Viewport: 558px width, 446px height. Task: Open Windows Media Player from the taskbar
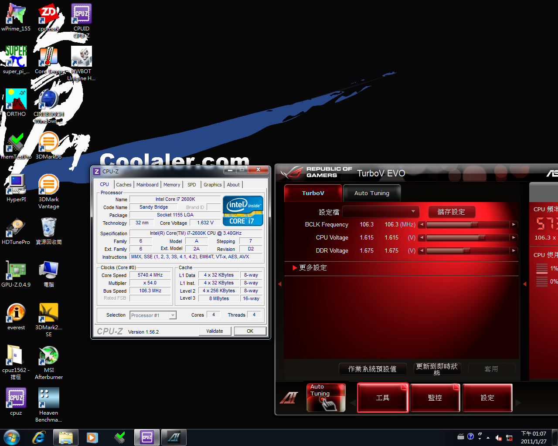[x=92, y=437]
